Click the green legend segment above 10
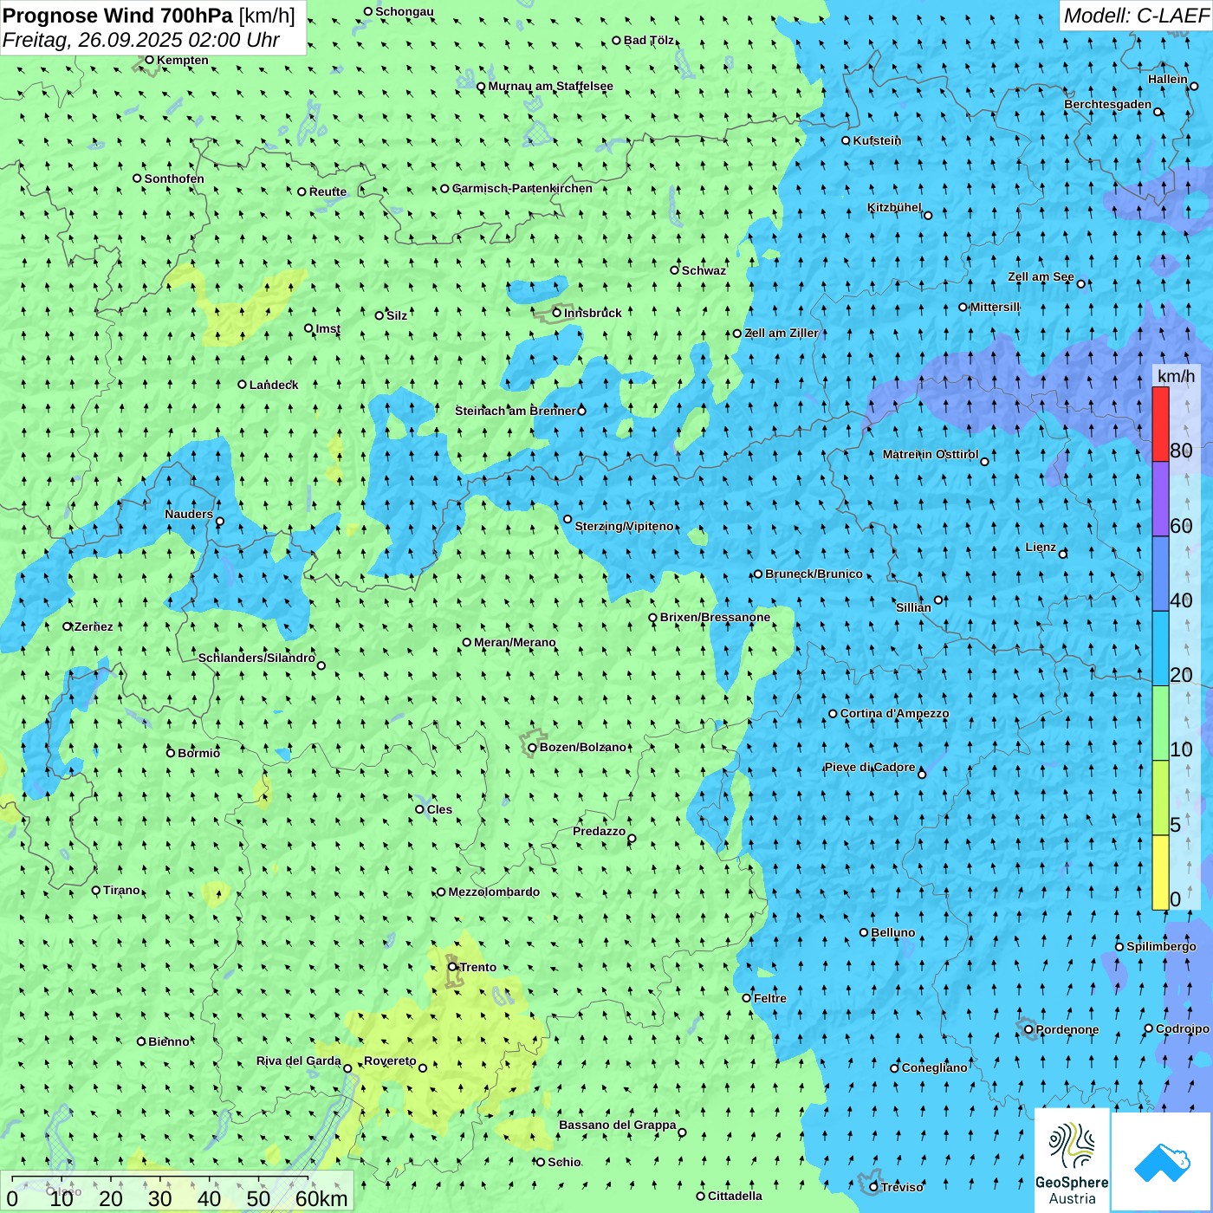Screen dimensions: 1213x1213 point(1160,723)
